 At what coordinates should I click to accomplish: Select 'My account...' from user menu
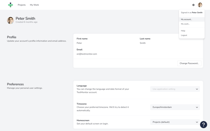pyautogui.click(x=186, y=19)
